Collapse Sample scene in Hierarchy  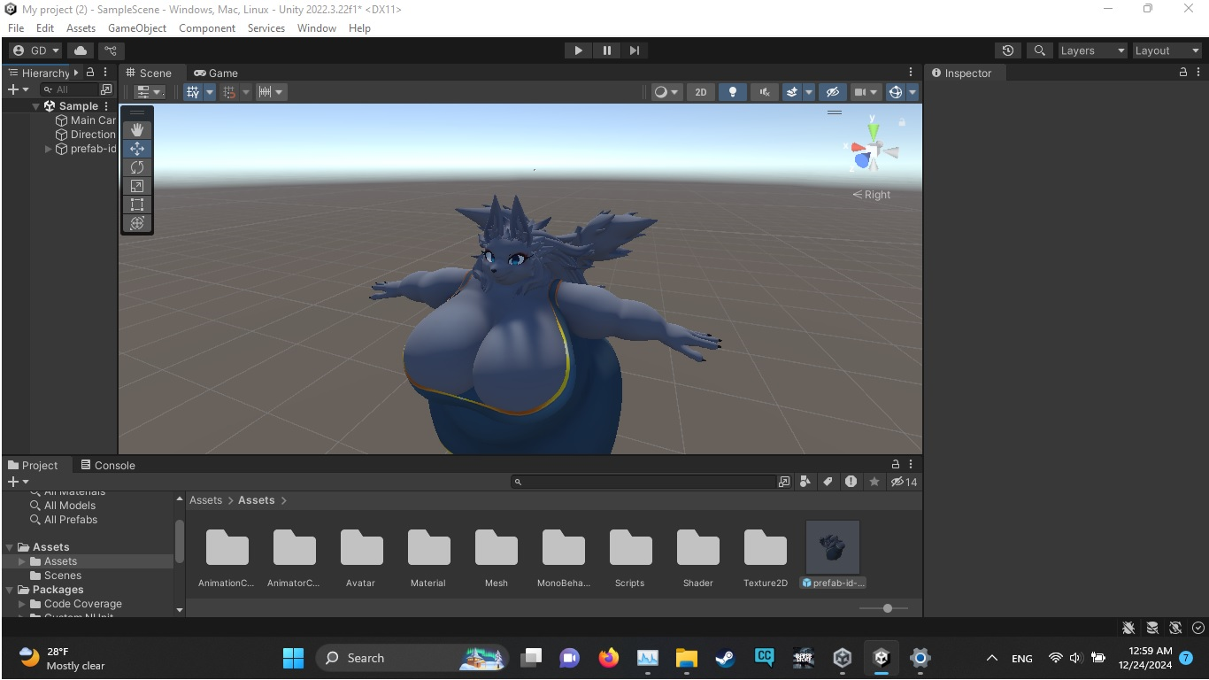(36, 106)
